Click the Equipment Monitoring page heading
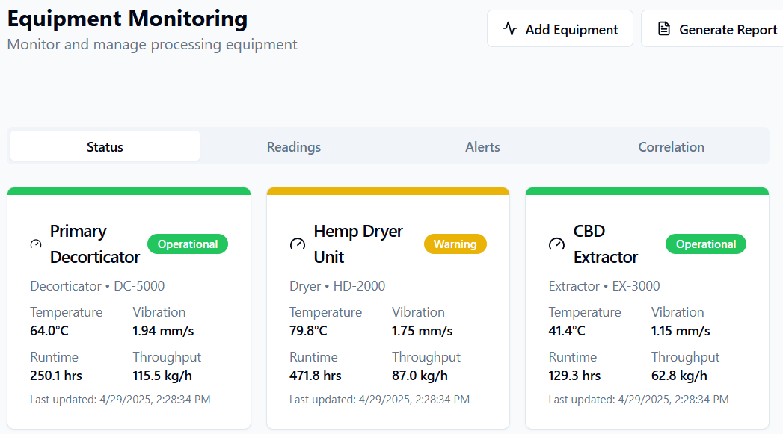Screen dimensions: 783x434 click(x=127, y=19)
